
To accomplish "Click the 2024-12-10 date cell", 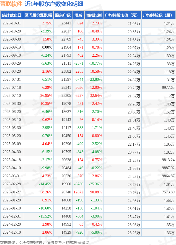I will coord(11,232).
